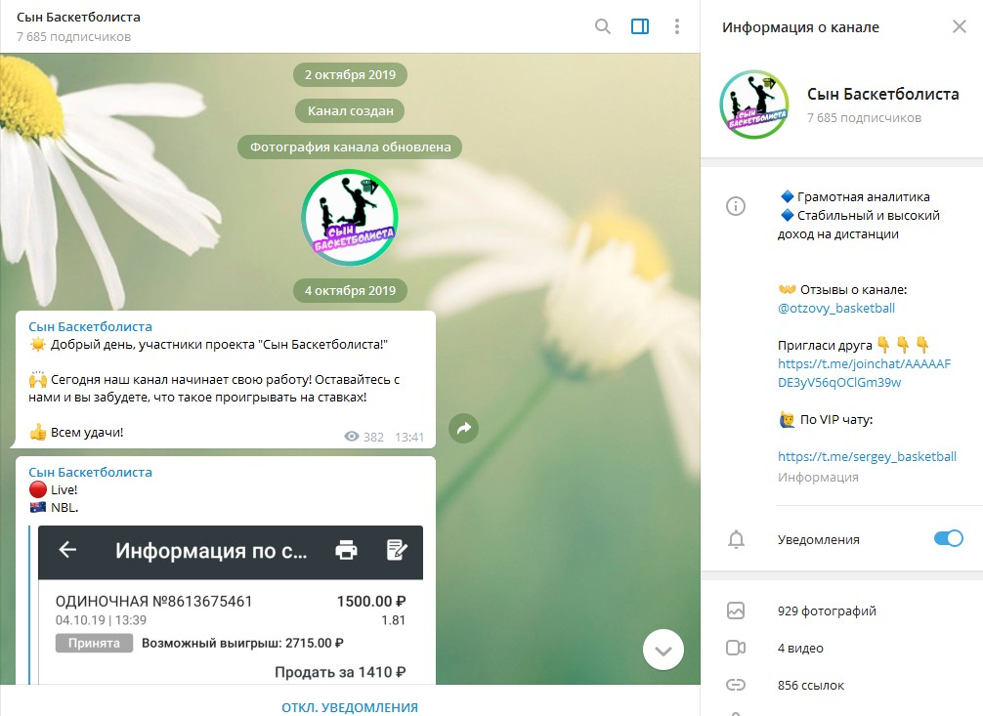Open the 856 ссылок shared links row

841,685
